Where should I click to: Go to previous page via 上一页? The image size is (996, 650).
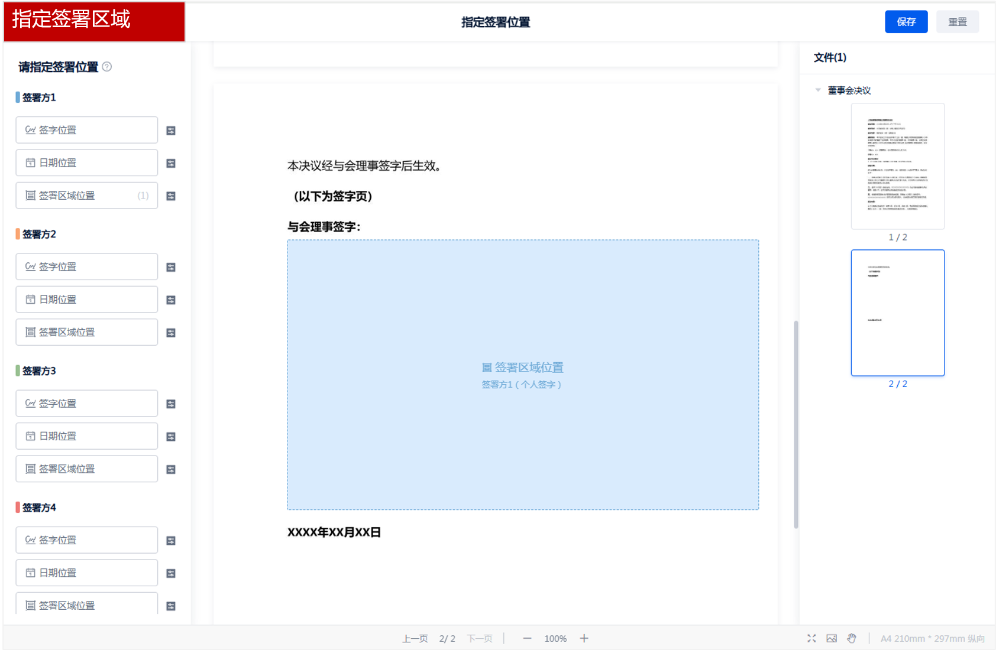coord(415,638)
